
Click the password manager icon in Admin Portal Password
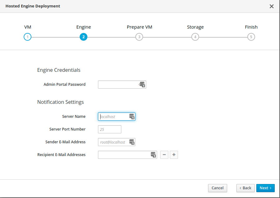142,85
